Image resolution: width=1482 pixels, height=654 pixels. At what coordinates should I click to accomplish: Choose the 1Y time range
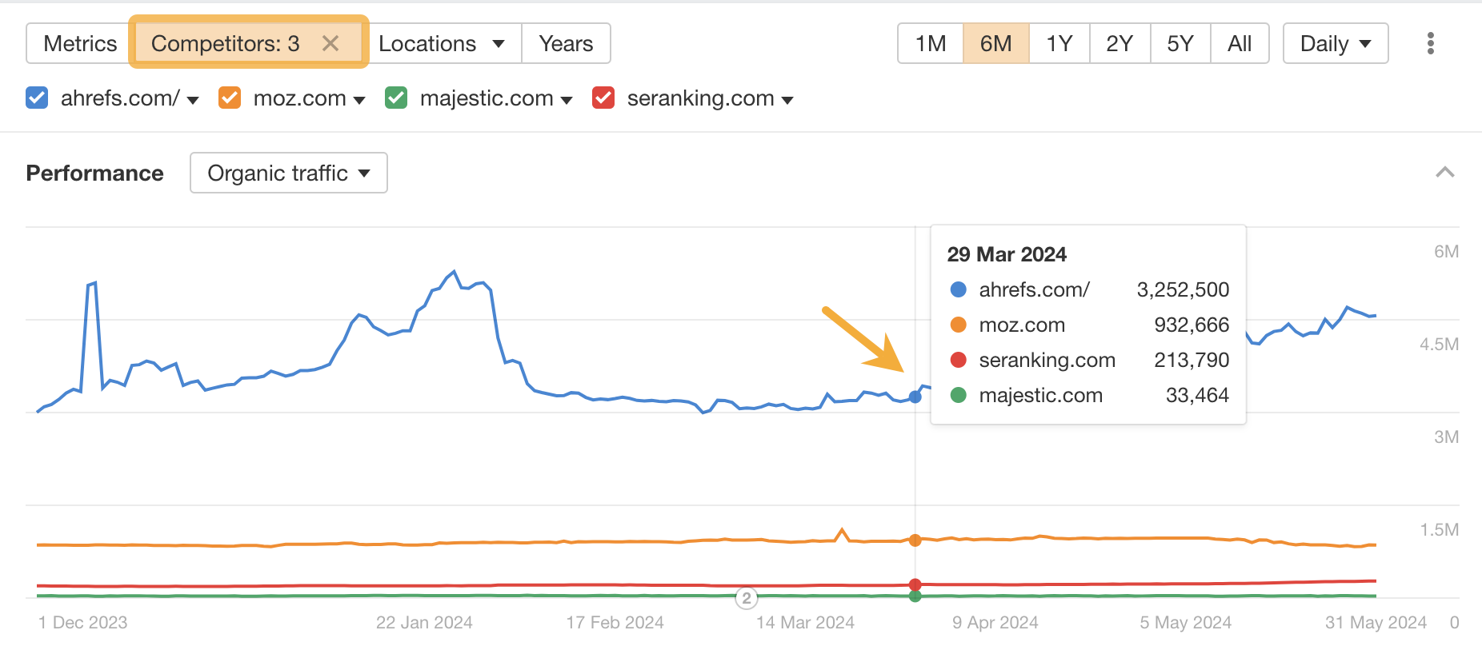point(1059,43)
